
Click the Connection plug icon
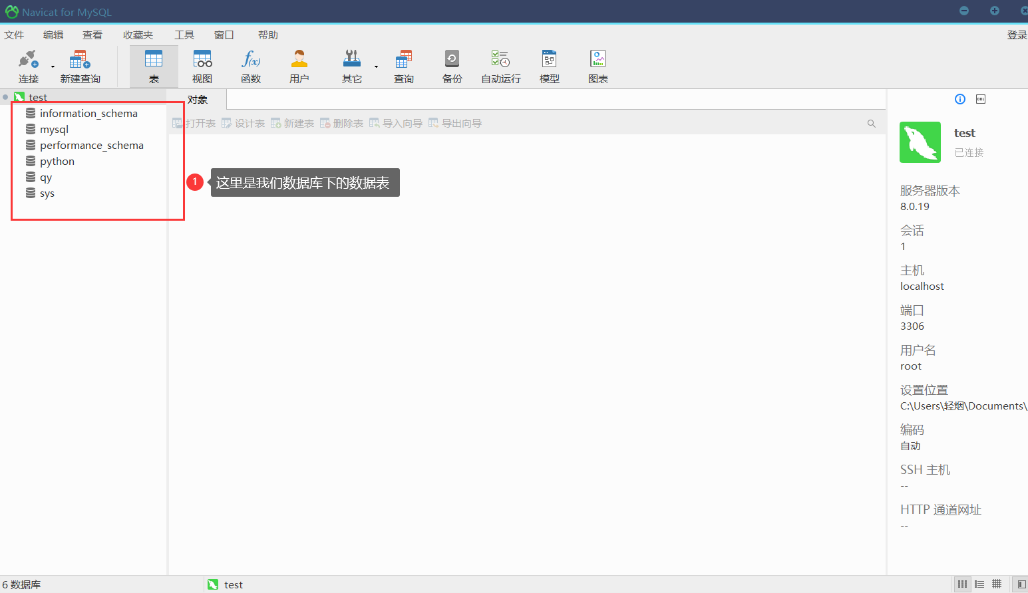(28, 60)
